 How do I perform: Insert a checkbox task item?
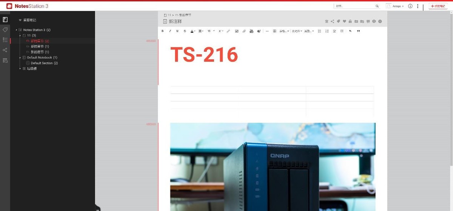pos(334,31)
